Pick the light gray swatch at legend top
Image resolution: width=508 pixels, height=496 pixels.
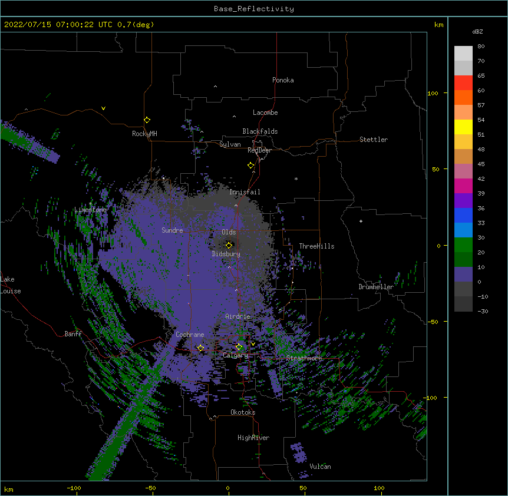coord(463,54)
